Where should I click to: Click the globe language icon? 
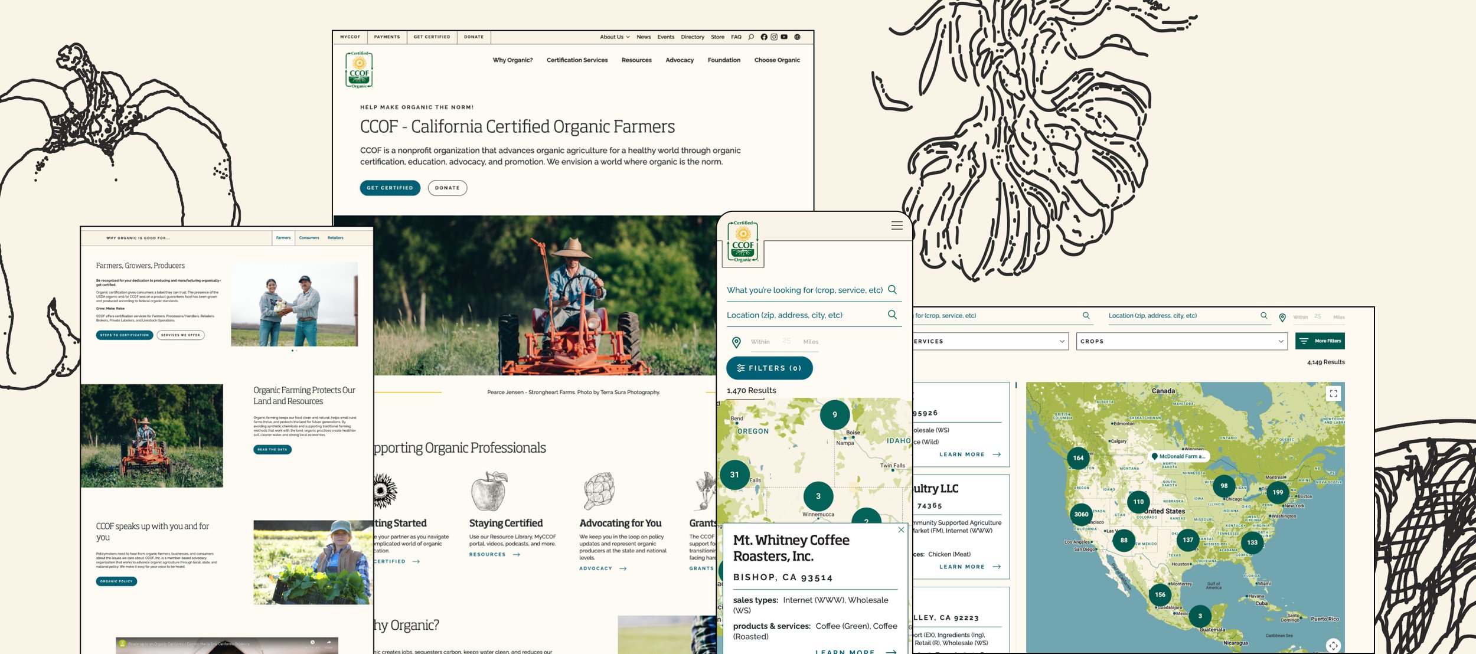(x=797, y=37)
